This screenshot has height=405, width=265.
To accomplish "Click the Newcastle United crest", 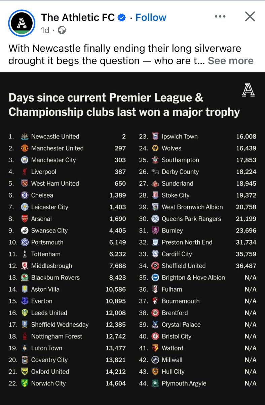I will [x=24, y=137].
